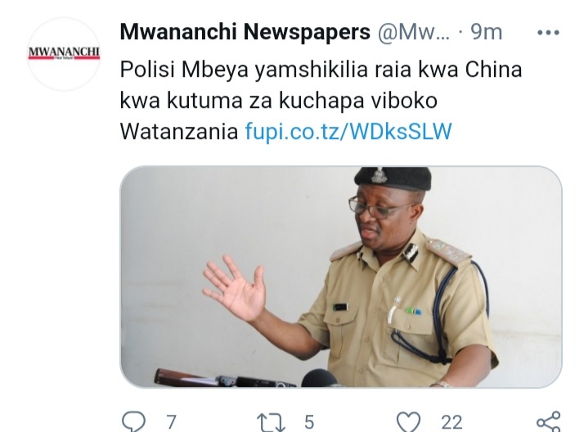The image size is (584, 432).
Task: Retweet using the arrows icon
Action: click(x=271, y=422)
